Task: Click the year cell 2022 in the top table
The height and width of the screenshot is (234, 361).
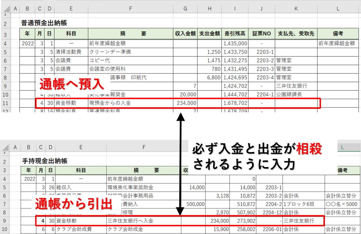Action: tap(27, 44)
